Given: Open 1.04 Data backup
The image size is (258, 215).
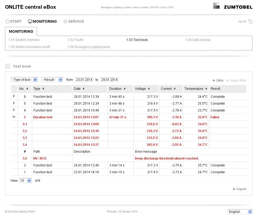Looking at the screenshot, I should click(x=198, y=40).
